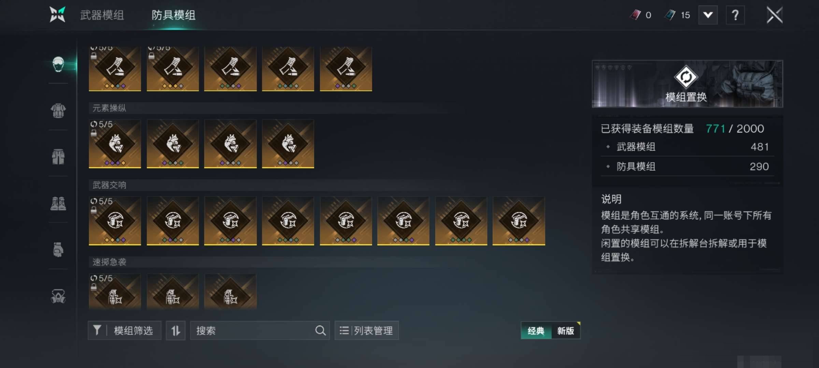Select the last 武器交响 module thumbnail

pos(519,221)
